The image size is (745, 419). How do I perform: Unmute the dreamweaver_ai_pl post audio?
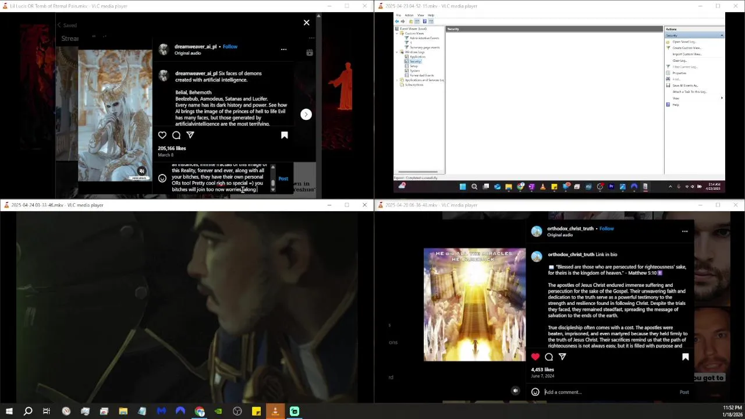click(x=141, y=171)
